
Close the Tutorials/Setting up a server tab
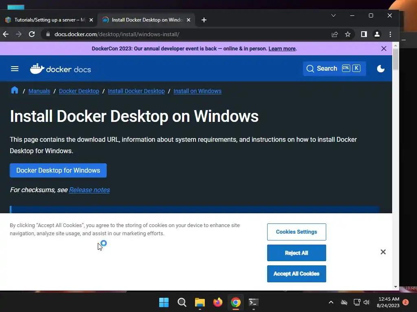point(91,20)
